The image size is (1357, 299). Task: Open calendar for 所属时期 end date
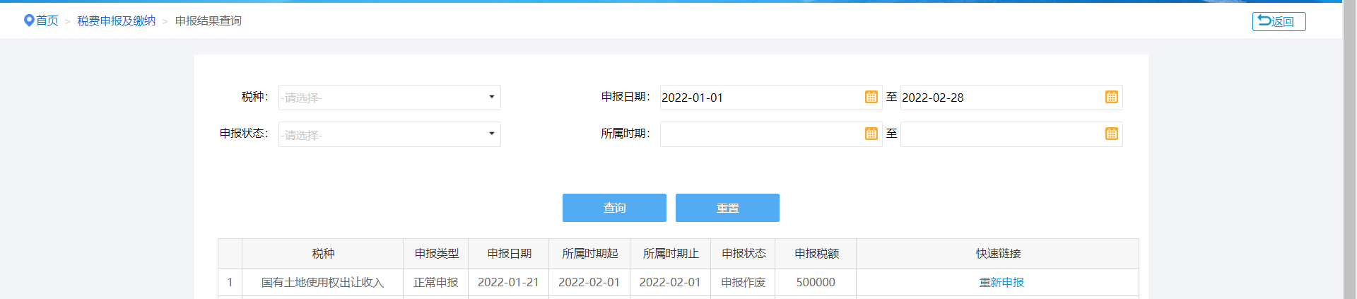1111,134
